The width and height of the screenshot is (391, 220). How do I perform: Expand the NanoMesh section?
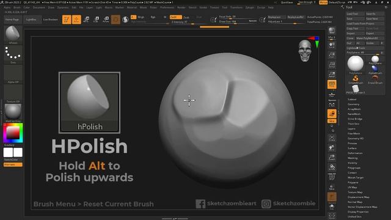tap(354, 114)
